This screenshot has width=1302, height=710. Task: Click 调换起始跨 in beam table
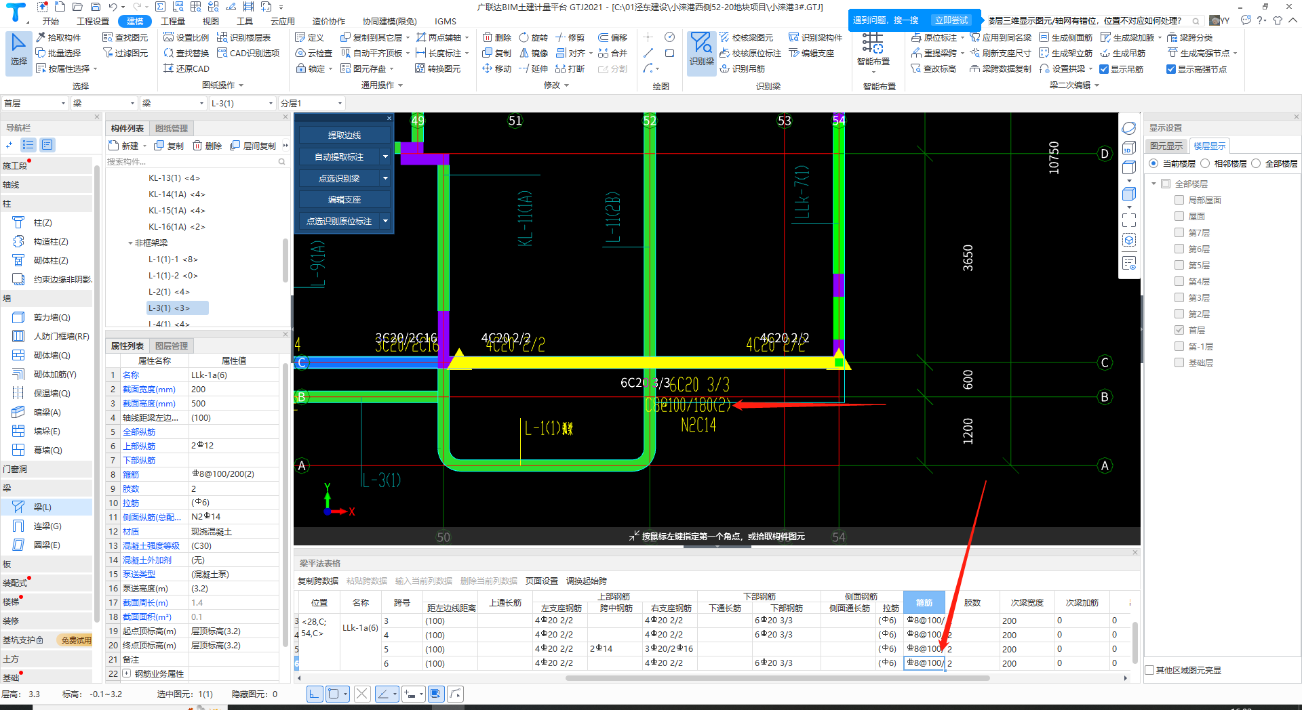tap(587, 581)
